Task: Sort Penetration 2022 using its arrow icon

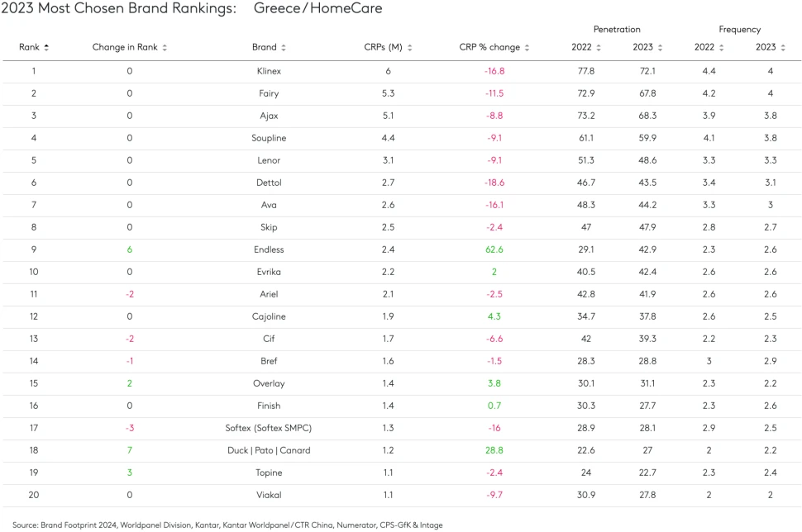Action: click(x=599, y=47)
